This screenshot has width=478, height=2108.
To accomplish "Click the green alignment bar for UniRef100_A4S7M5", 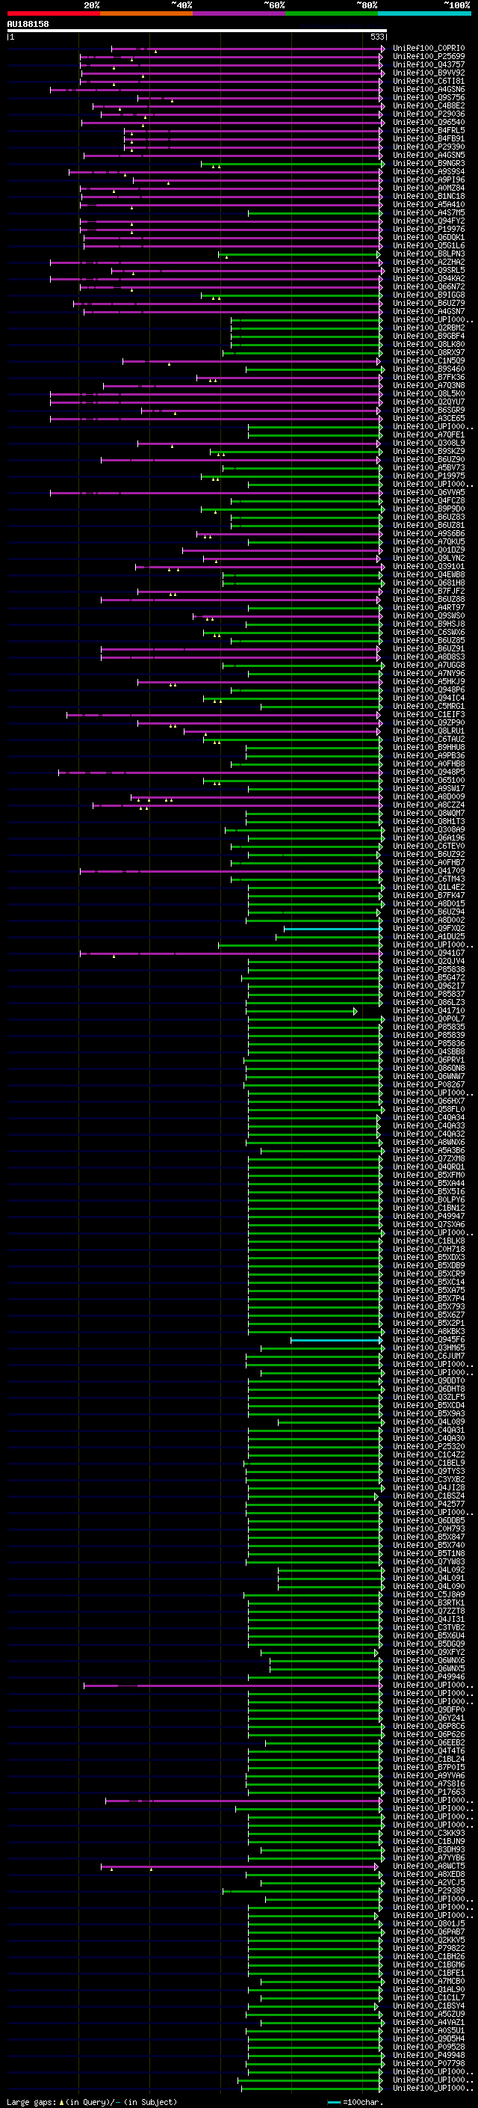I will click(314, 213).
